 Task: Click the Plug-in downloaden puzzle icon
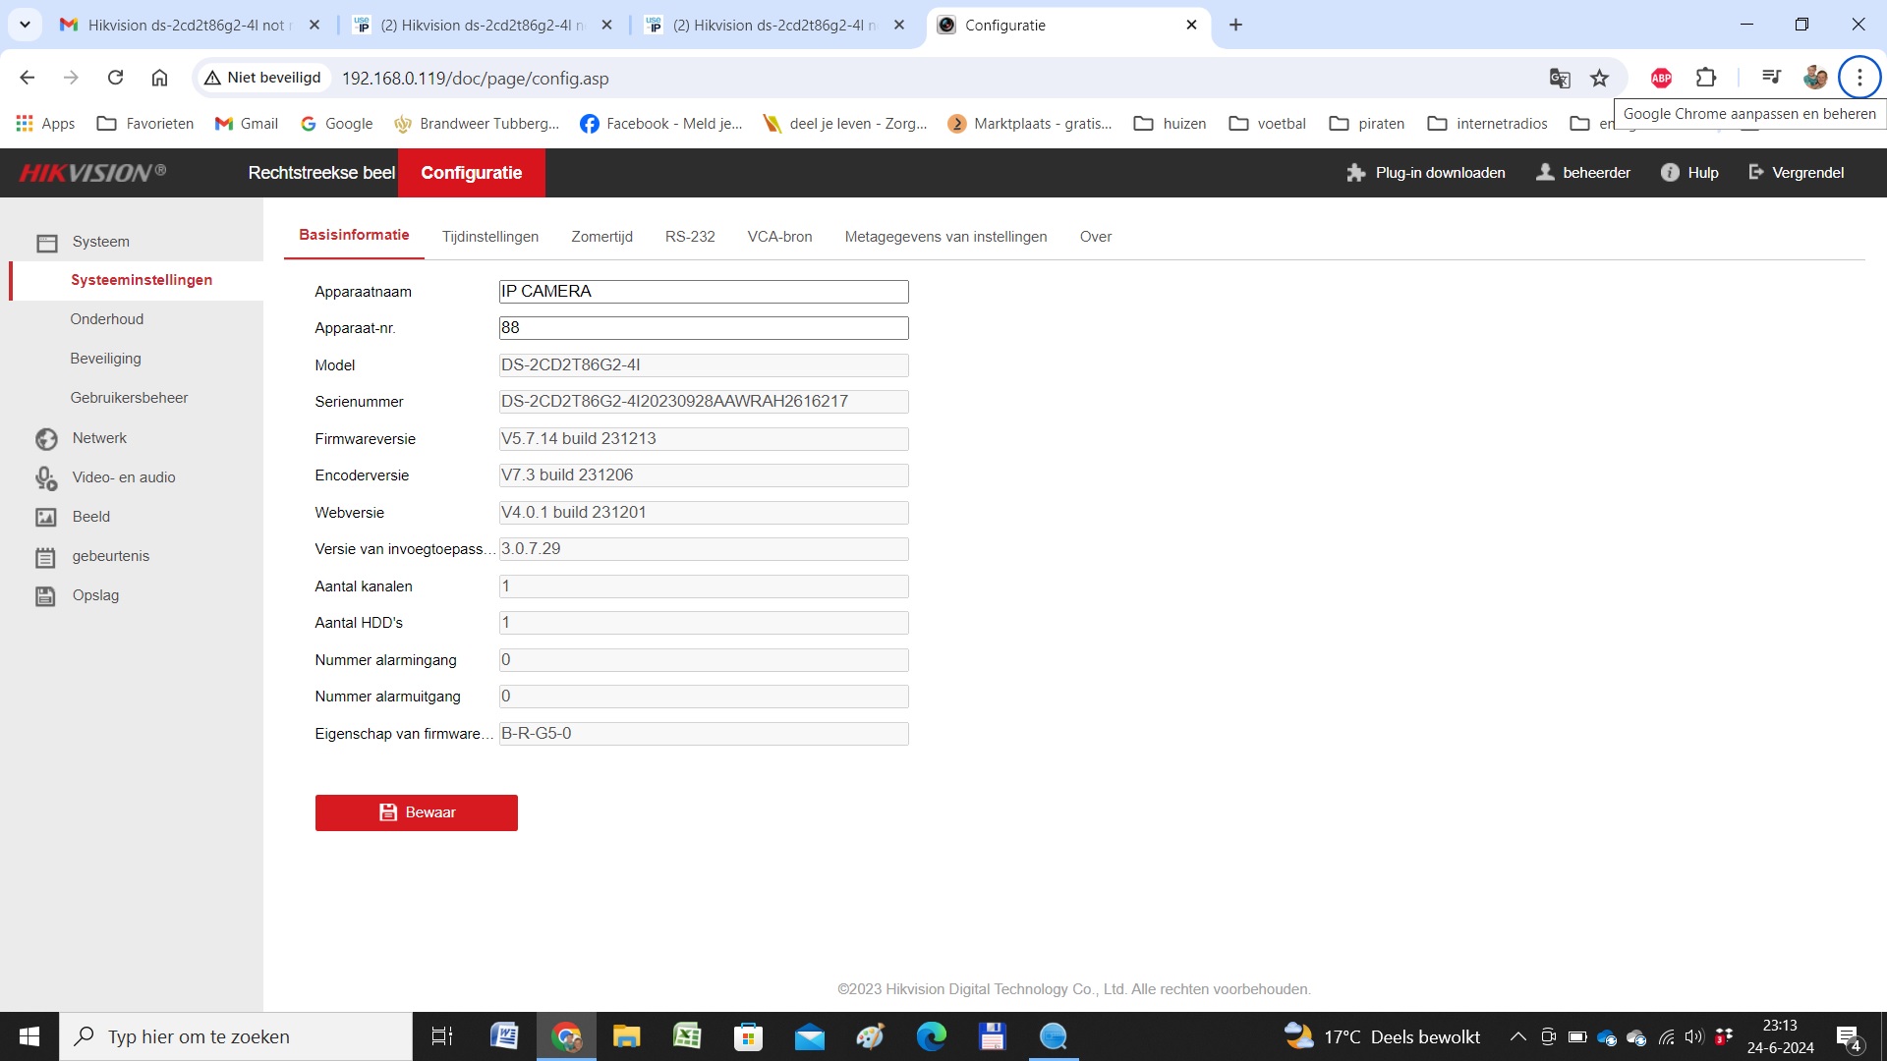(x=1356, y=173)
